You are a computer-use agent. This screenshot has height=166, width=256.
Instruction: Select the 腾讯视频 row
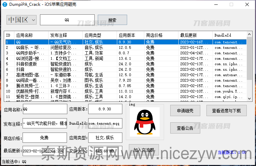[x=126, y=86]
